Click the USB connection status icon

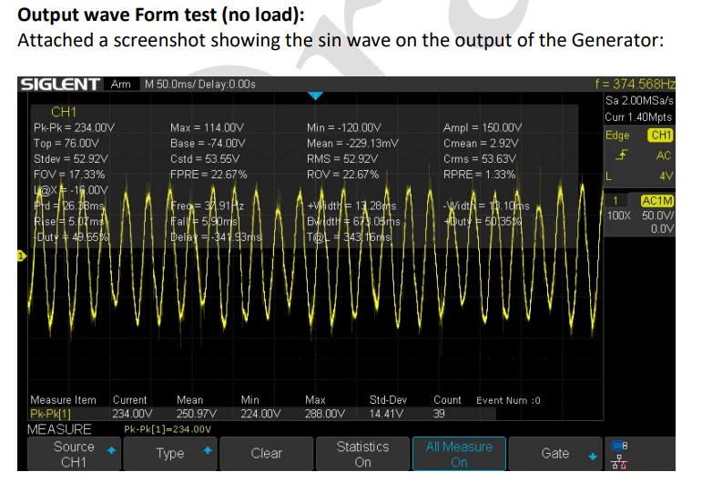coord(621,446)
